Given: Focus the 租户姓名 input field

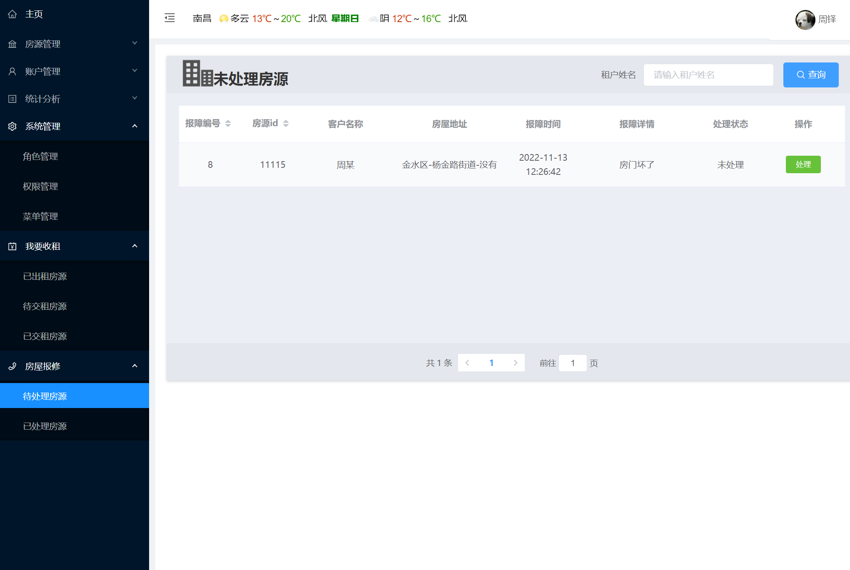Looking at the screenshot, I should pyautogui.click(x=708, y=75).
